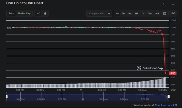Click the red 0.97 current price label
Viewport: 182px width, 108px height.
(x=173, y=73)
